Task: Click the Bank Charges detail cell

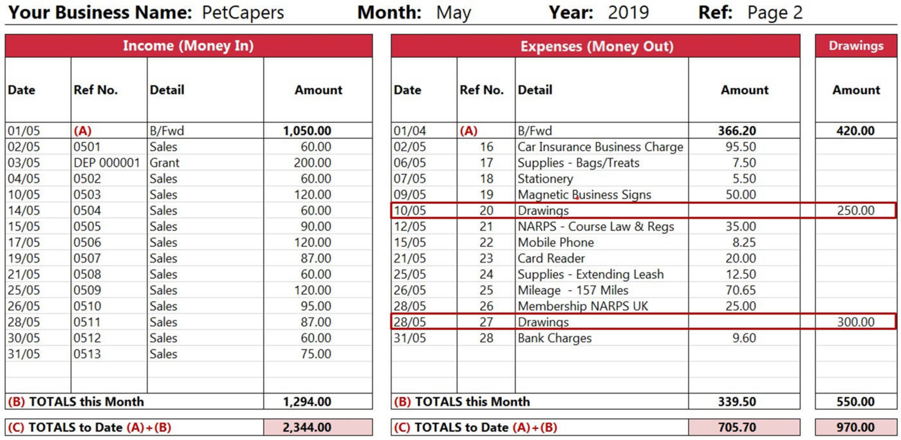Action: click(x=554, y=338)
